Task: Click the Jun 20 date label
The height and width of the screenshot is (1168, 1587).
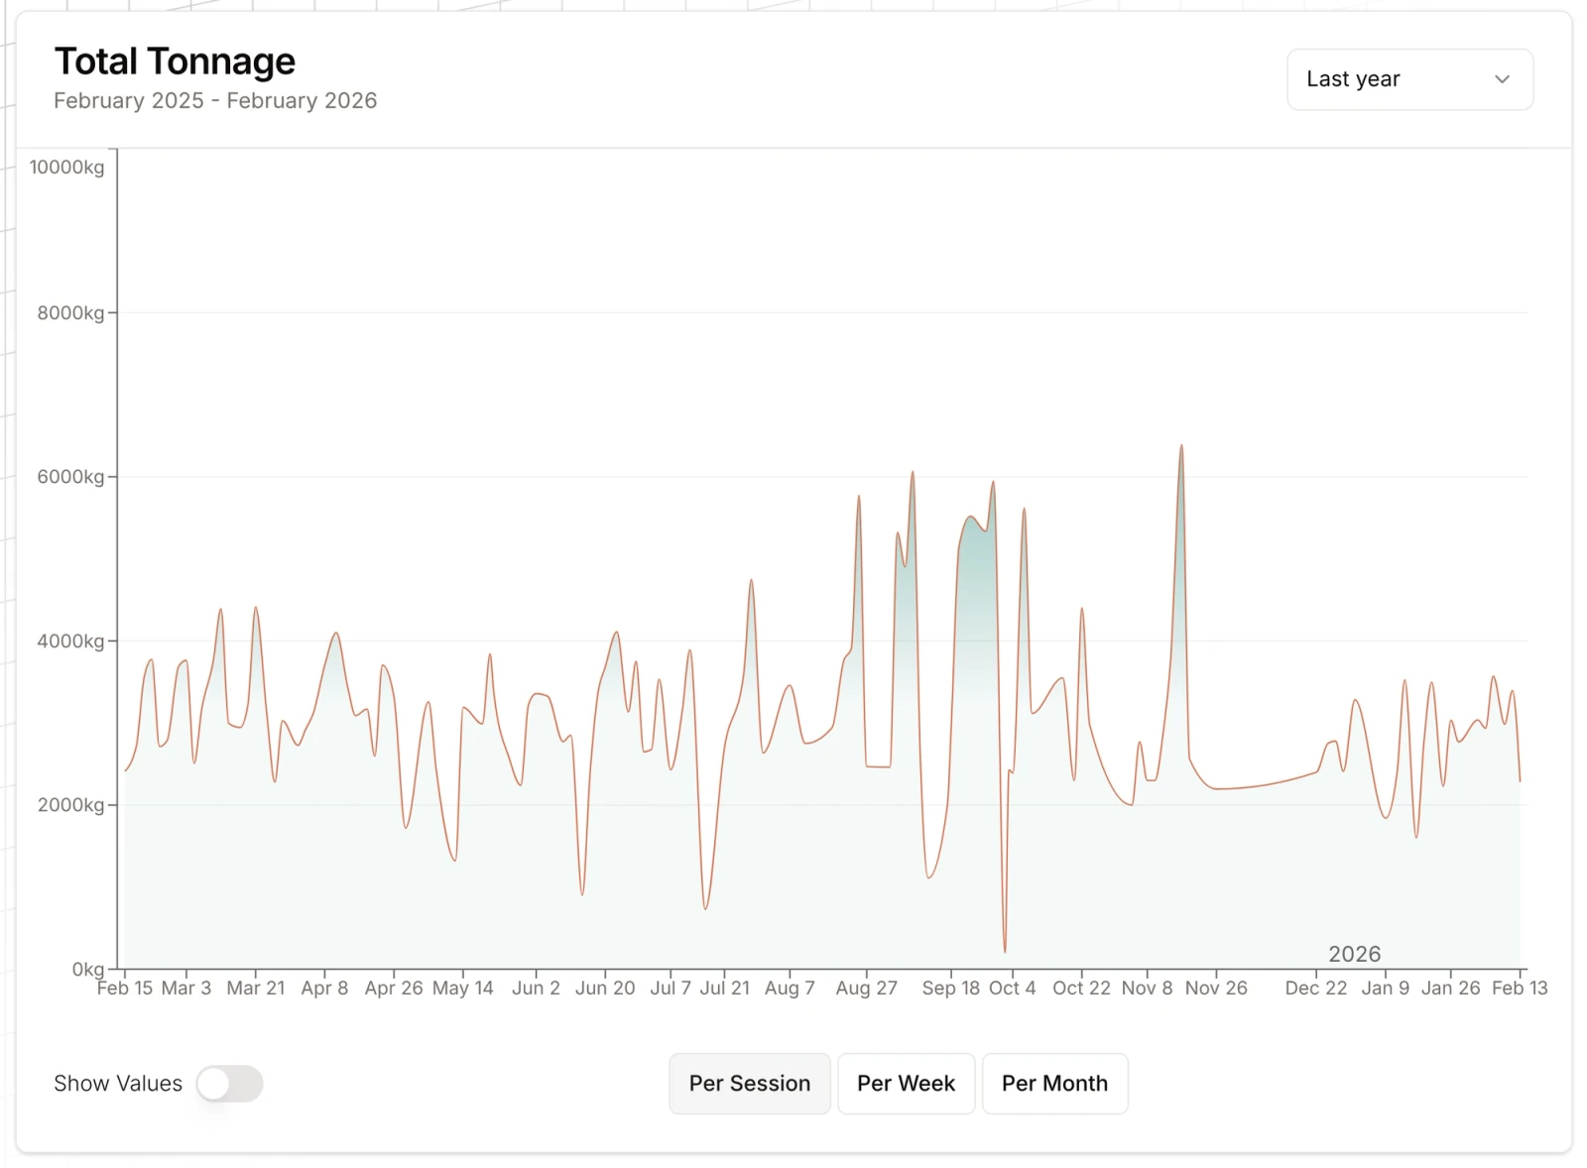Action: pyautogui.click(x=605, y=989)
